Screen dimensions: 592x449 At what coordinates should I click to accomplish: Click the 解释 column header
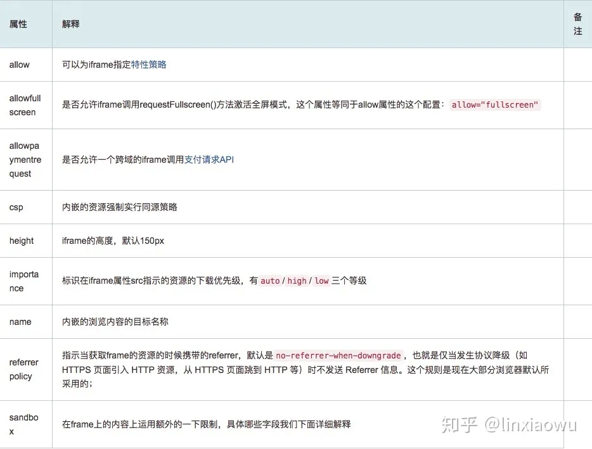(x=71, y=24)
